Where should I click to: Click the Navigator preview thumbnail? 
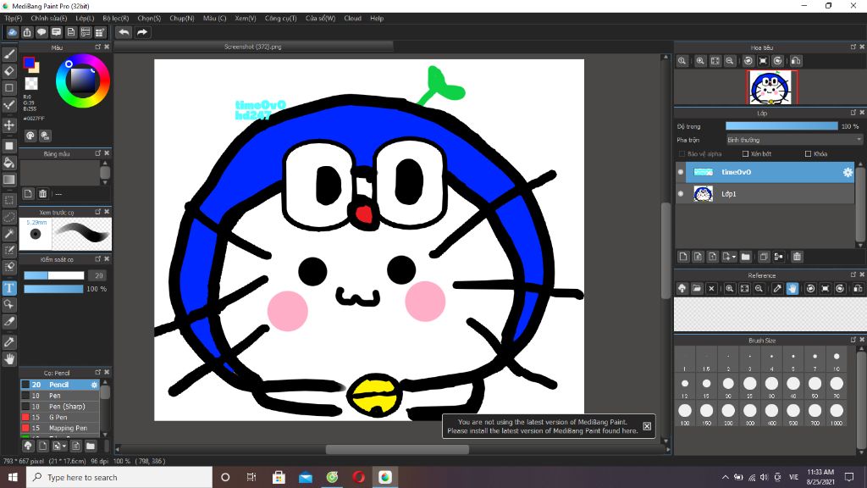[772, 87]
